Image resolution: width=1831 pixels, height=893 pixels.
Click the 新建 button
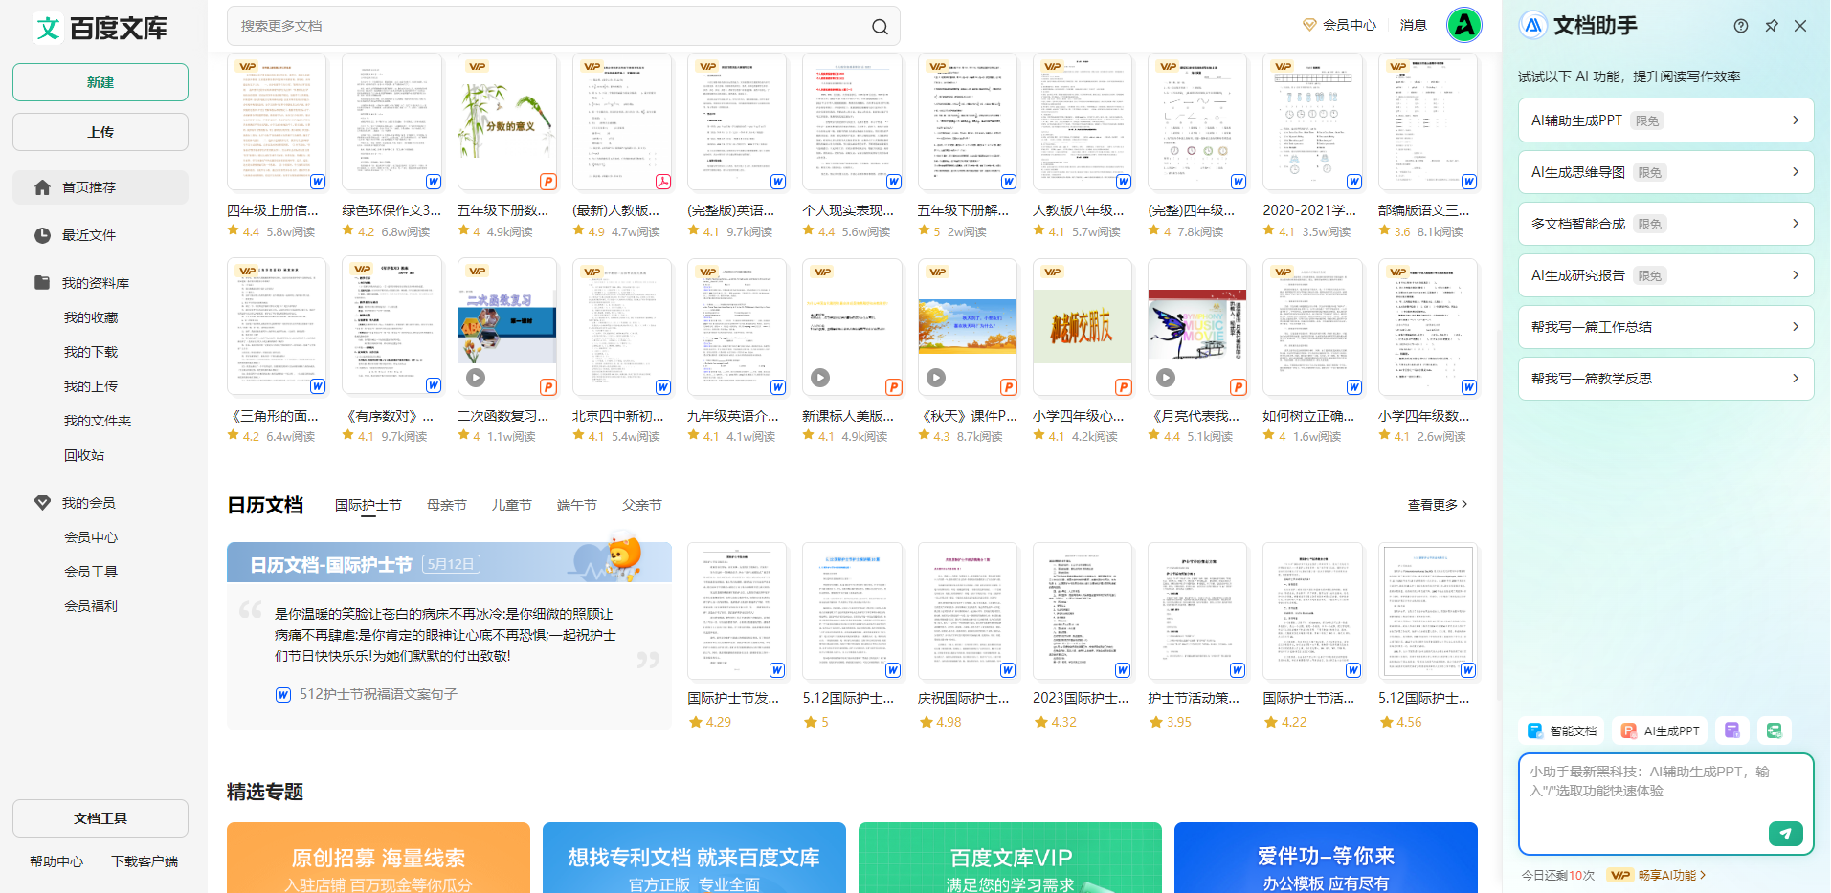[100, 82]
